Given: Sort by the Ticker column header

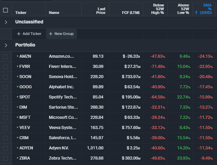Looking at the screenshot, I should [21, 13].
